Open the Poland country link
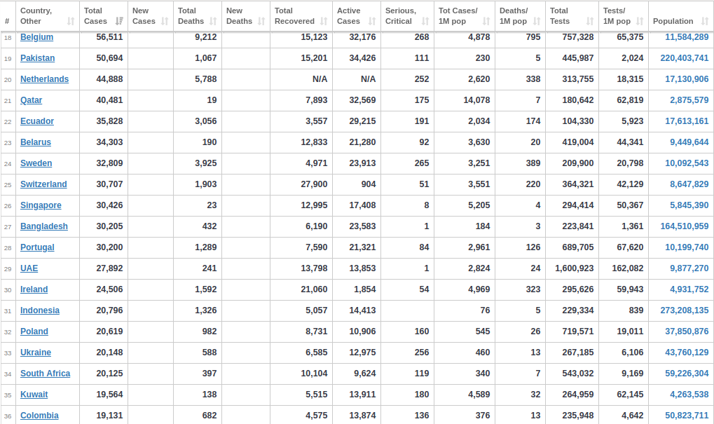Viewport: 714px width, 424px height. pos(34,331)
